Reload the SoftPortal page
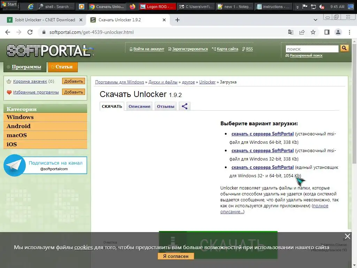The height and width of the screenshot is (268, 357). 30,32
